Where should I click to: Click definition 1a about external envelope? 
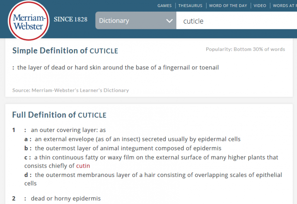coord(132,139)
